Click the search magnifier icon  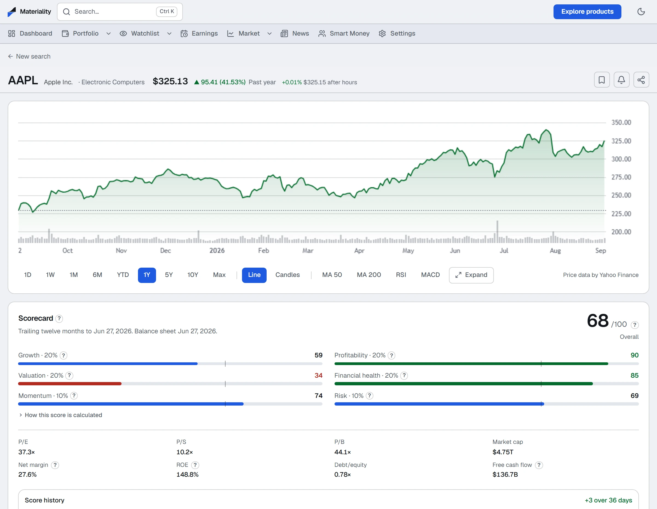pos(67,12)
